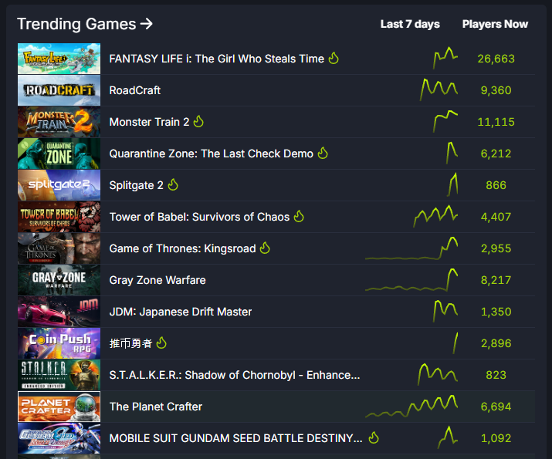Open JDM: Japanese Drift Master entry

click(180, 312)
